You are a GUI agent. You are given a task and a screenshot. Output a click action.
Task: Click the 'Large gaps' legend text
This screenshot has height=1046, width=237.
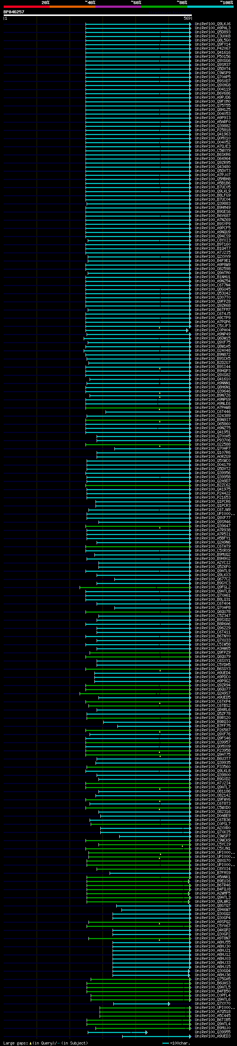tap(16, 1043)
